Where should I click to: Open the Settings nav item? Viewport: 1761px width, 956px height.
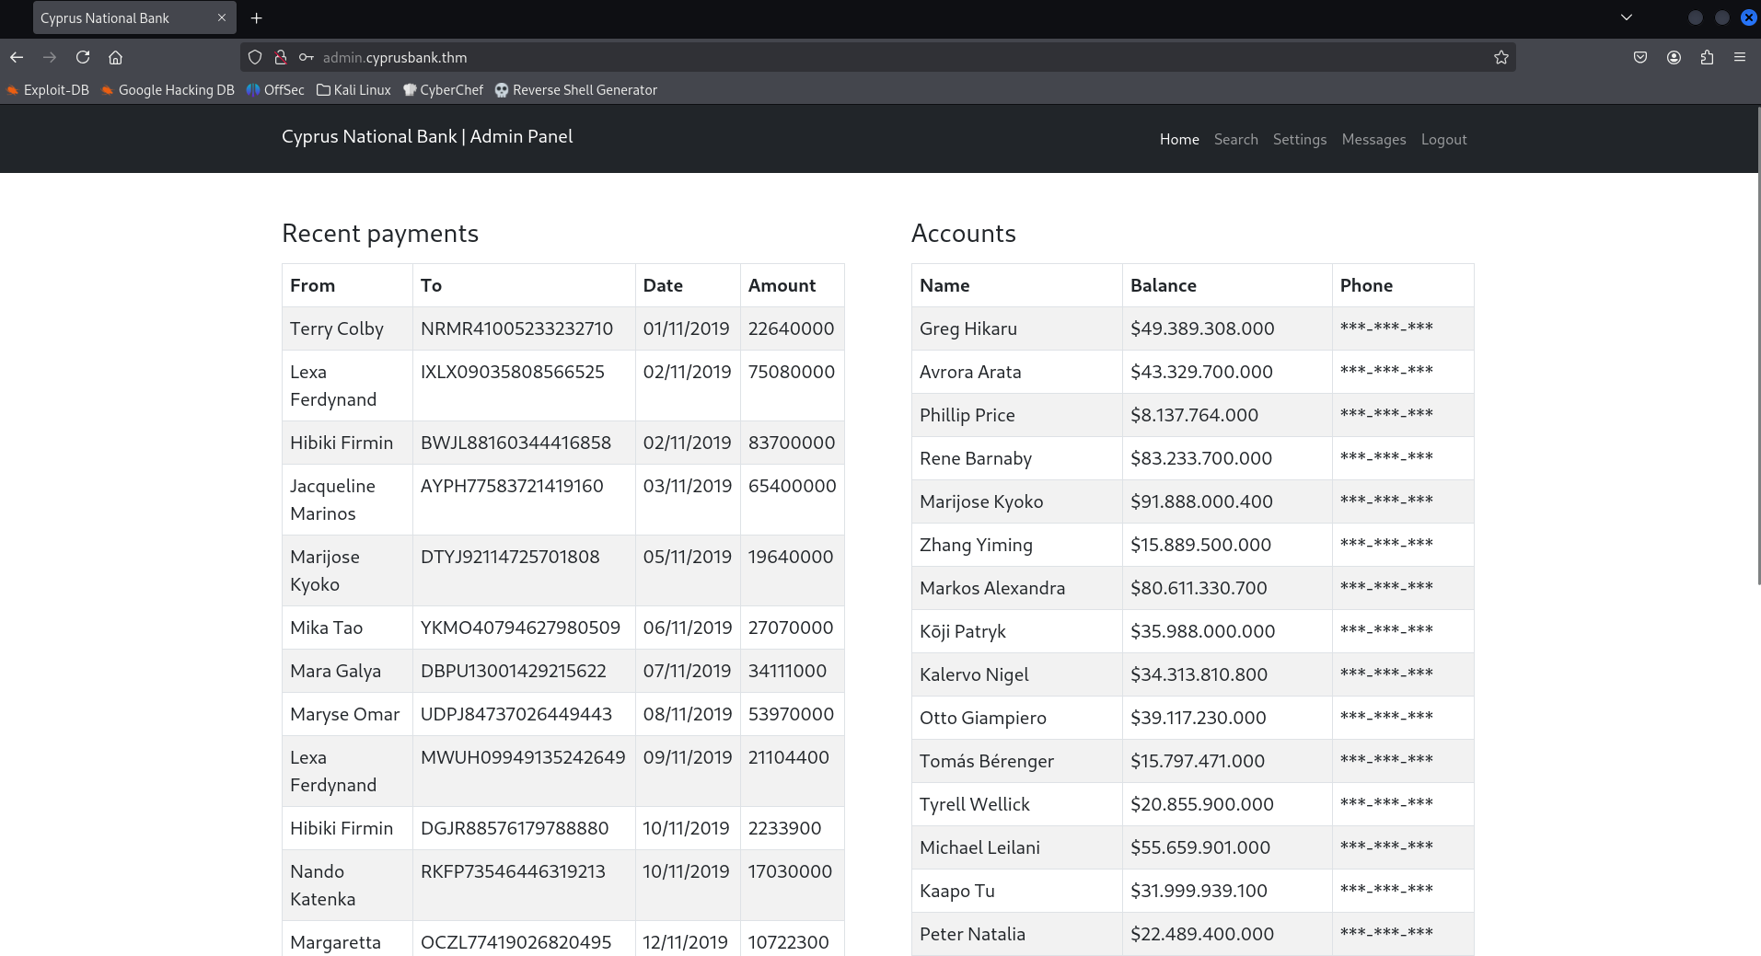point(1300,140)
